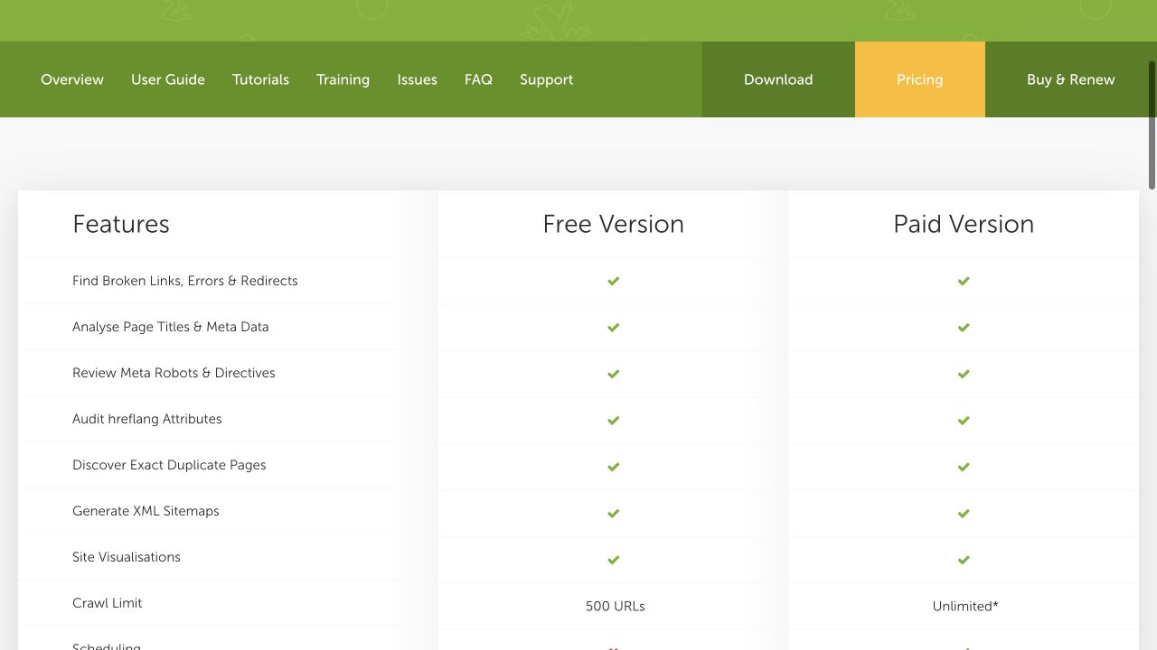1157x650 pixels.
Task: View the Issues page
Action: pos(417,79)
